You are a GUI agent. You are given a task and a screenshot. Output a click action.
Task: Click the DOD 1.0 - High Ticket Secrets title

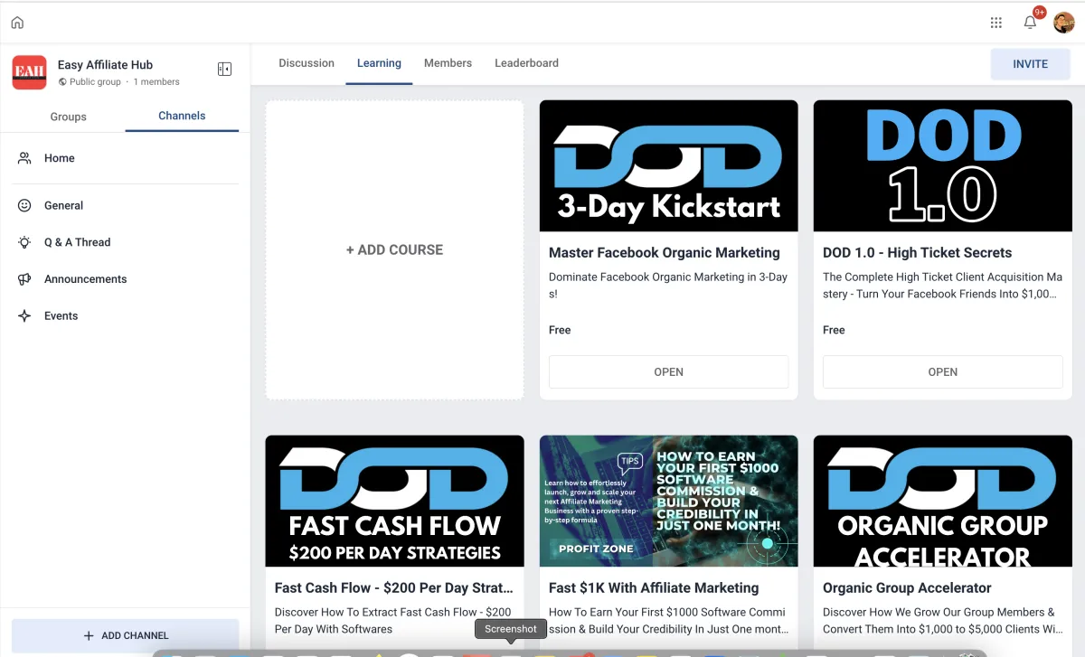pos(917,253)
